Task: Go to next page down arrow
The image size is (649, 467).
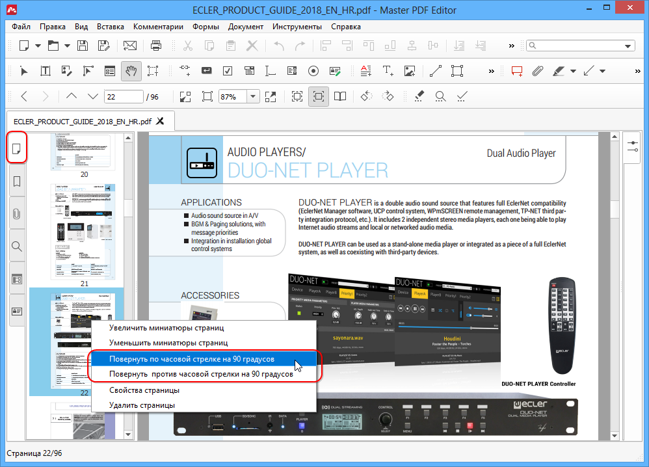Action: coord(93,97)
